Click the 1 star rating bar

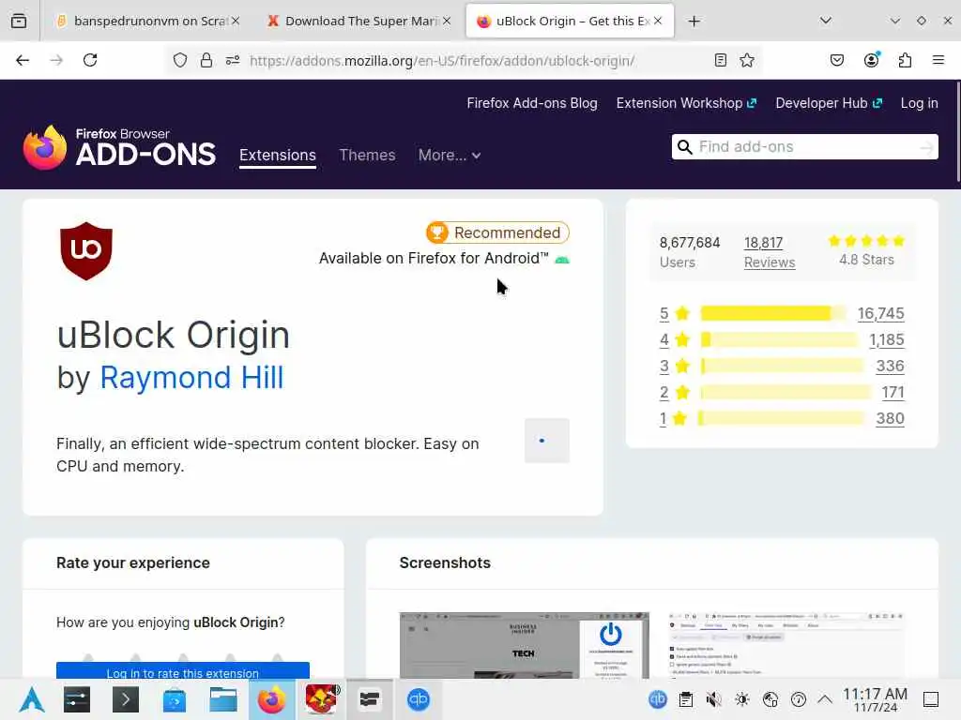click(781, 419)
